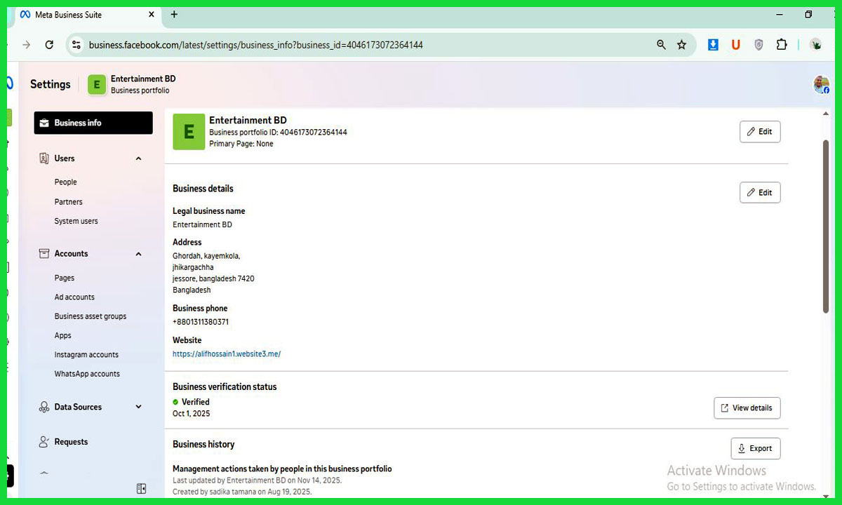The image size is (842, 505).
Task: Click the page vertical scrollbar
Action: pyautogui.click(x=826, y=224)
